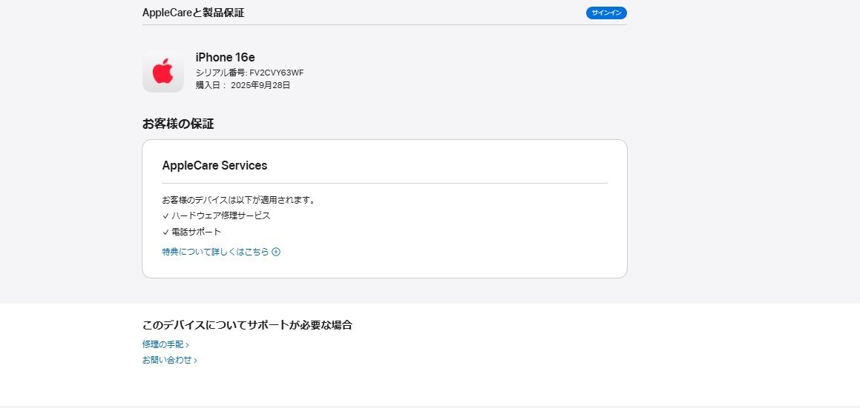860x408 pixels.
Task: Click the 電話サポート coverage item text
Action: 197,232
